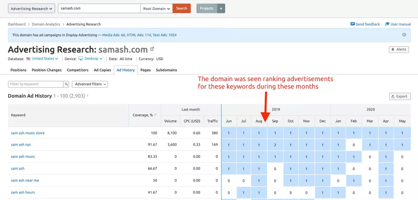418x200 pixels.
Task: Sort by the Coverage, % column
Action: 145,115
